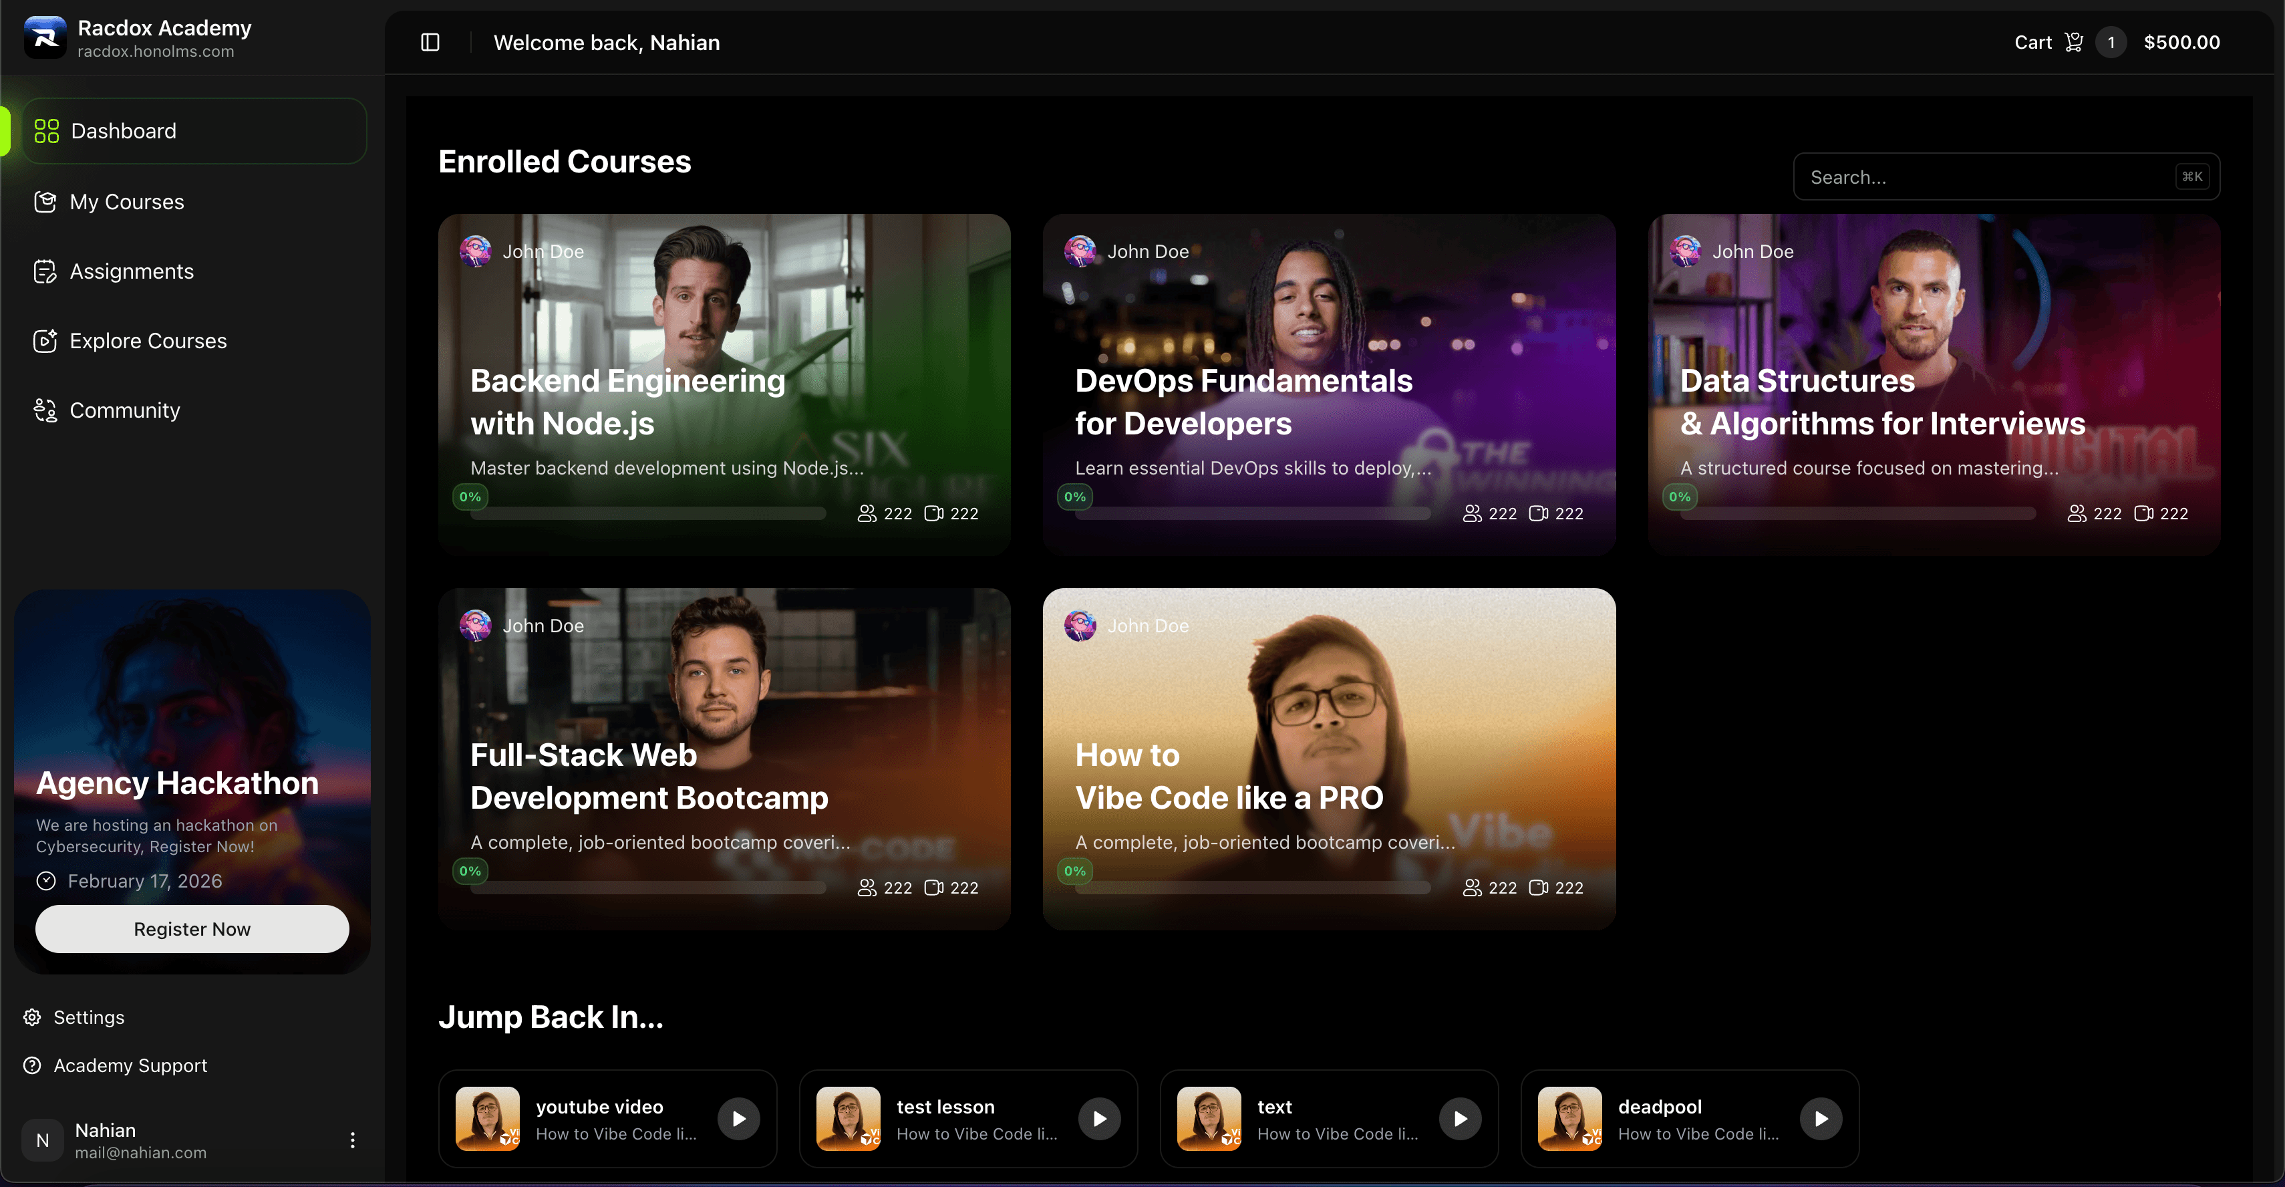Click the Academy Support question mark icon
Viewport: 2285px width, 1187px height.
pyautogui.click(x=32, y=1065)
